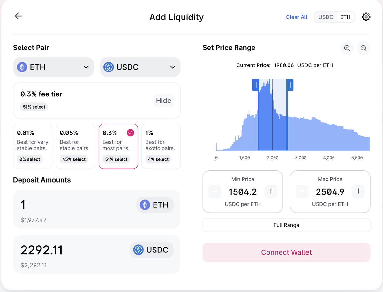The height and width of the screenshot is (292, 383).
Task: Select the 1% fee tier for exotic pairs
Action: (161, 146)
